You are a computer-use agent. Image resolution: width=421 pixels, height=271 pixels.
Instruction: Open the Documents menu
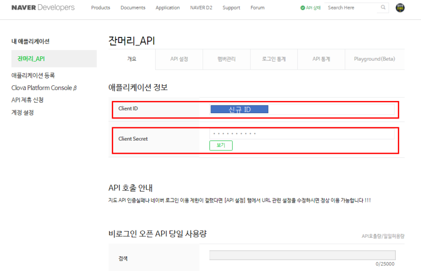pyautogui.click(x=133, y=8)
